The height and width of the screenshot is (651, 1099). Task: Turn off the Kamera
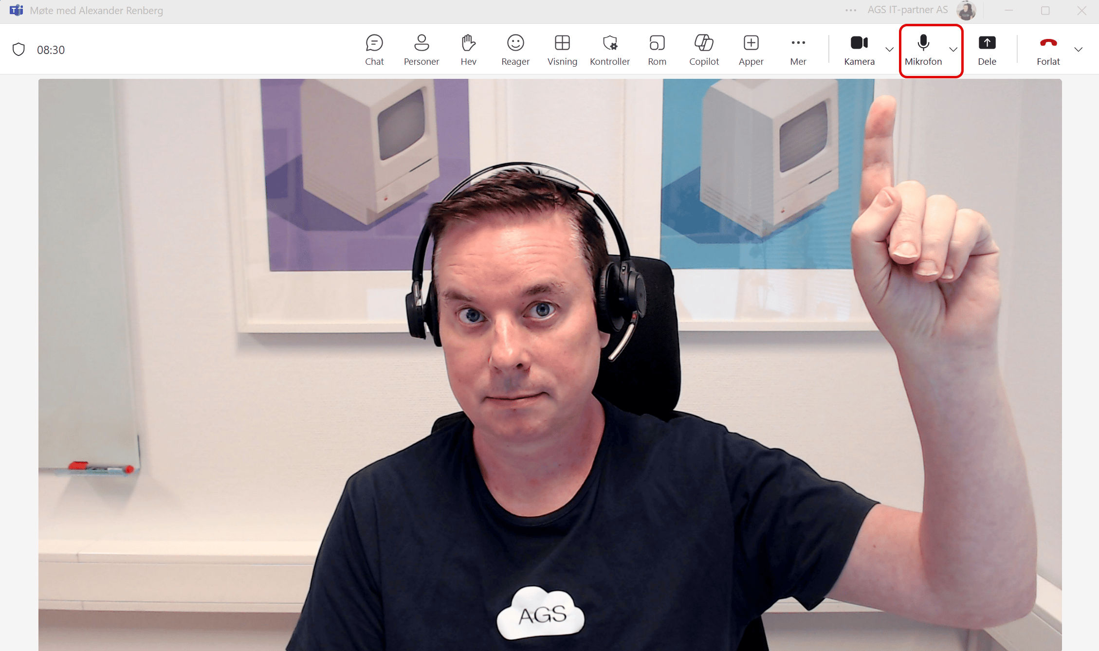[859, 49]
